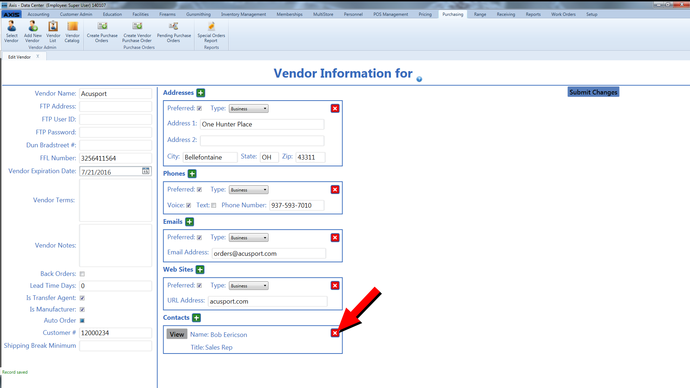Click into the Vendor Terms text area

115,200
